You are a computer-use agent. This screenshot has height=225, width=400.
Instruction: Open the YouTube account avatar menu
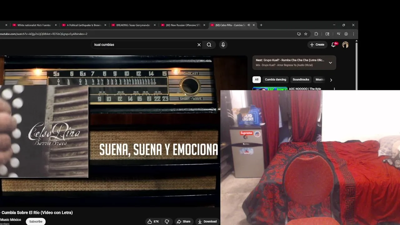345,45
